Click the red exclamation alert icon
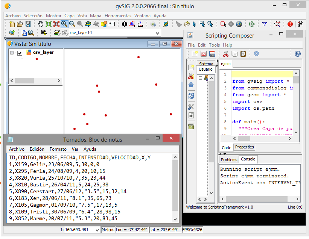This screenshot has height=239, width=309. pos(290,24)
